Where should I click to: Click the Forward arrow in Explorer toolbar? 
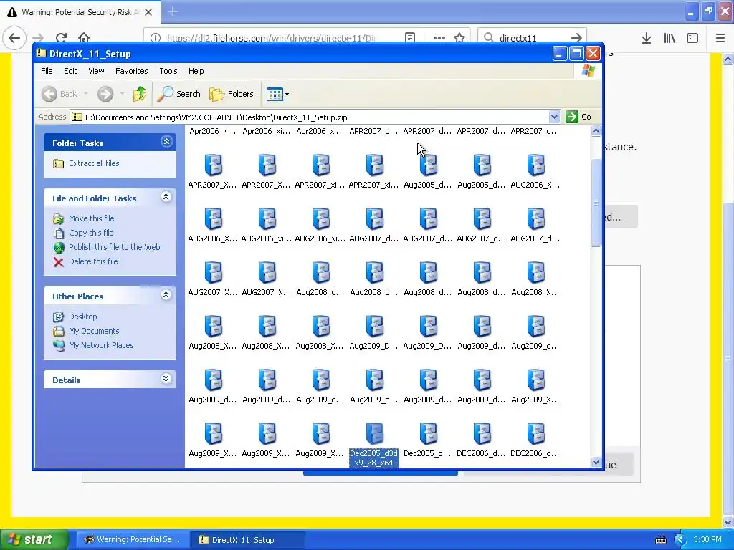click(105, 94)
